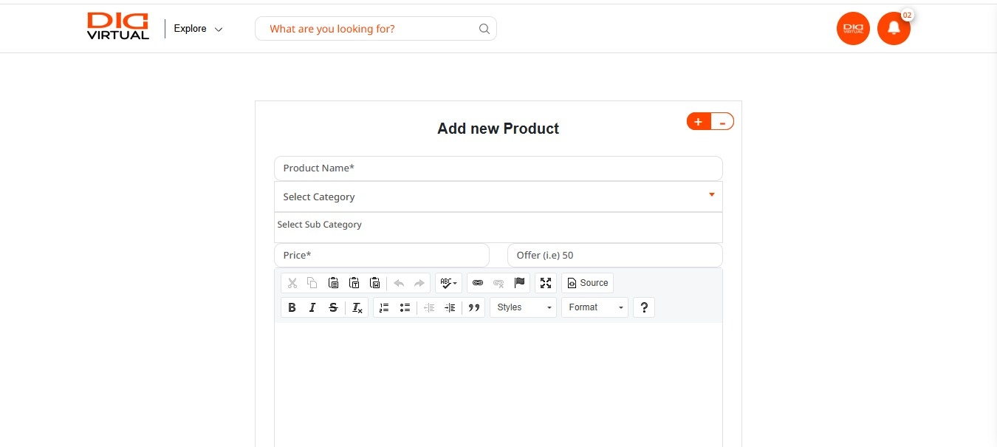
Task: Expand the Styles dropdown
Action: [x=523, y=307]
